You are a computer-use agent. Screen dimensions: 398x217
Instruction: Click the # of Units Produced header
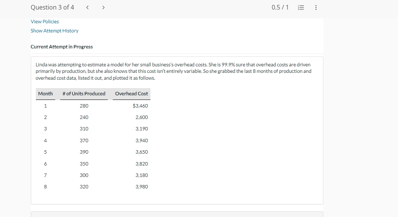coord(84,94)
